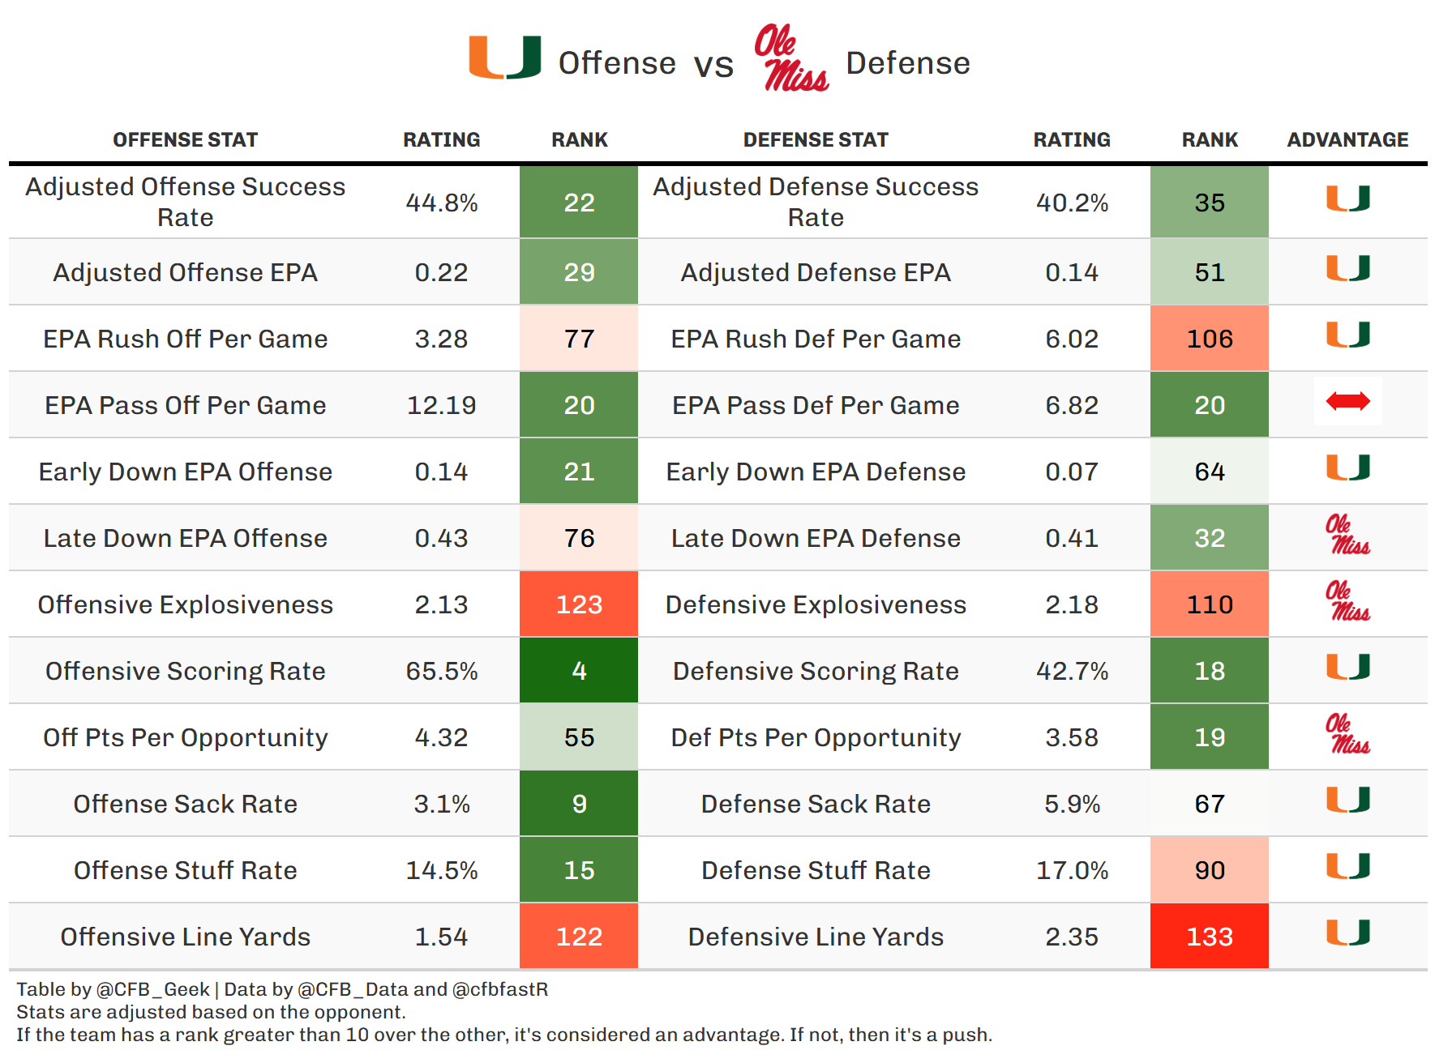Click Ole Miss logo in Pts Per Opportunity row

(1347, 734)
